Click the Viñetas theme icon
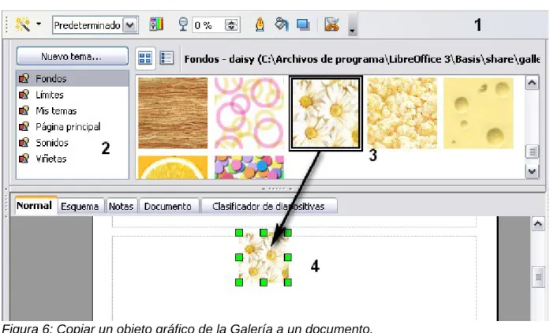Image resolution: width=550 pixels, height=333 pixels. point(24,159)
